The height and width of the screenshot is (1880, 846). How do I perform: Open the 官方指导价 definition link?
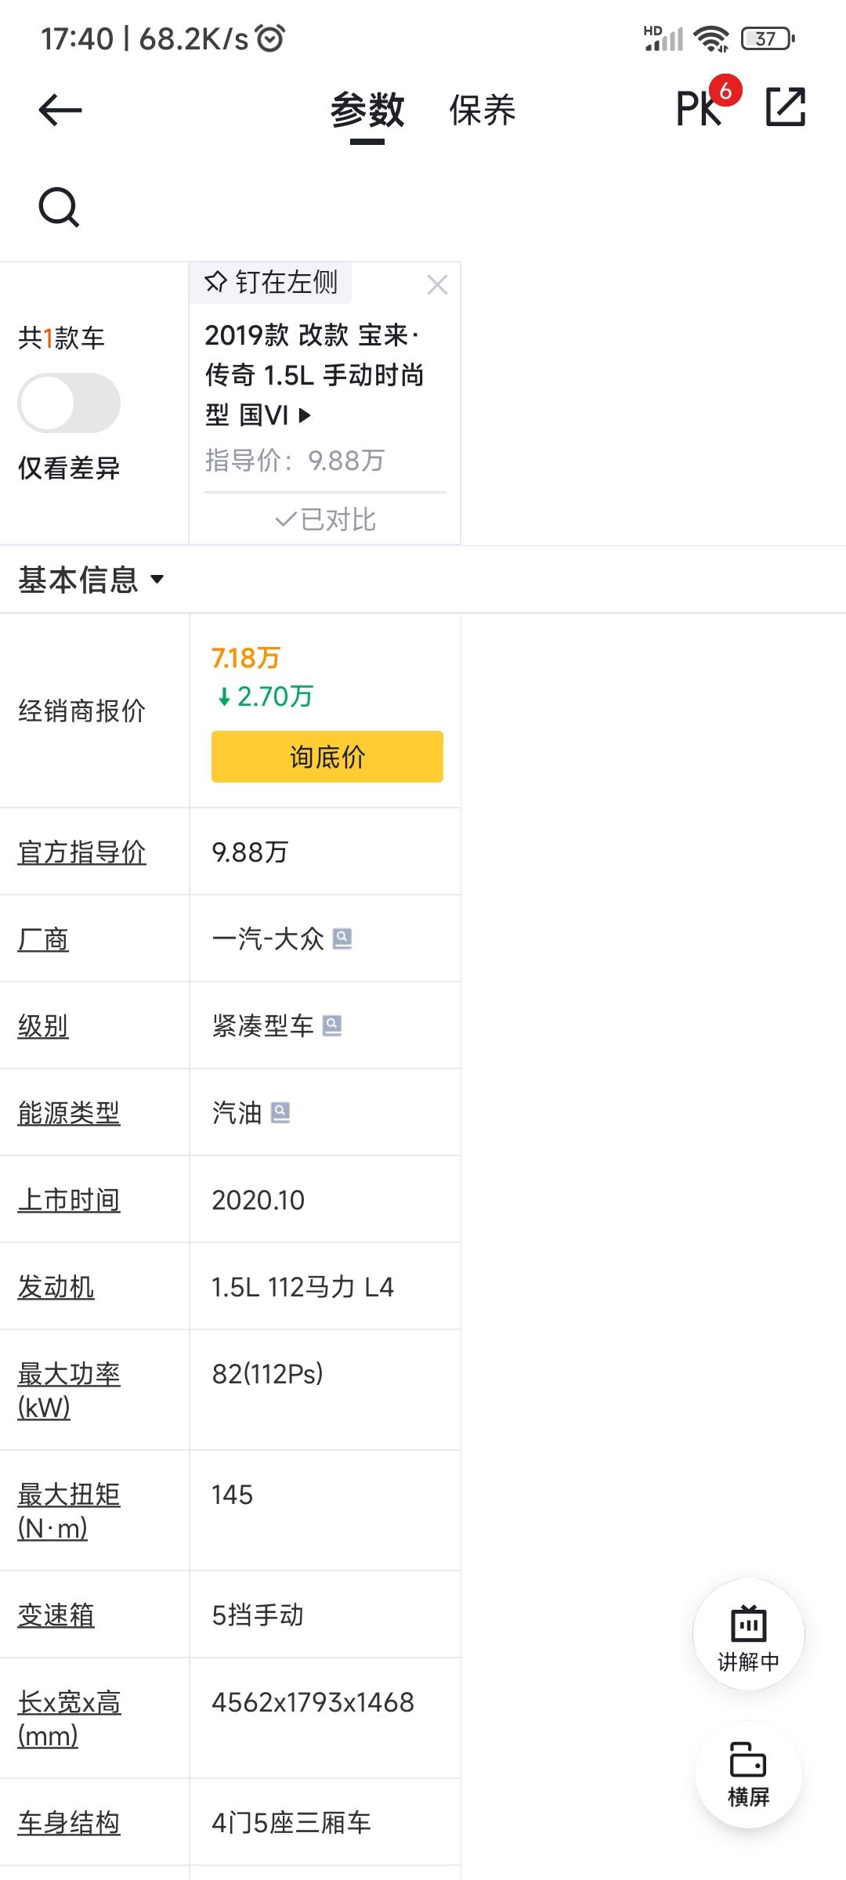coord(82,852)
